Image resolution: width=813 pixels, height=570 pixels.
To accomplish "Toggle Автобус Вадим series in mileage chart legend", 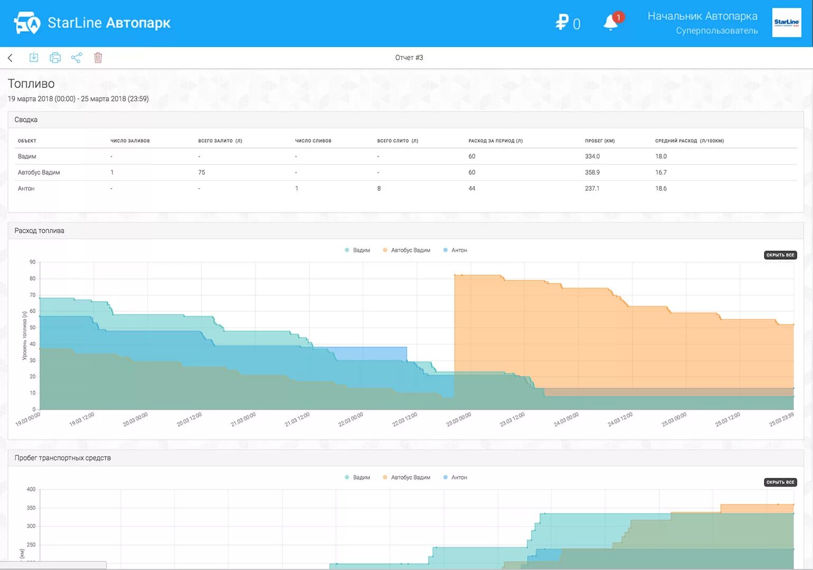I will coord(406,478).
